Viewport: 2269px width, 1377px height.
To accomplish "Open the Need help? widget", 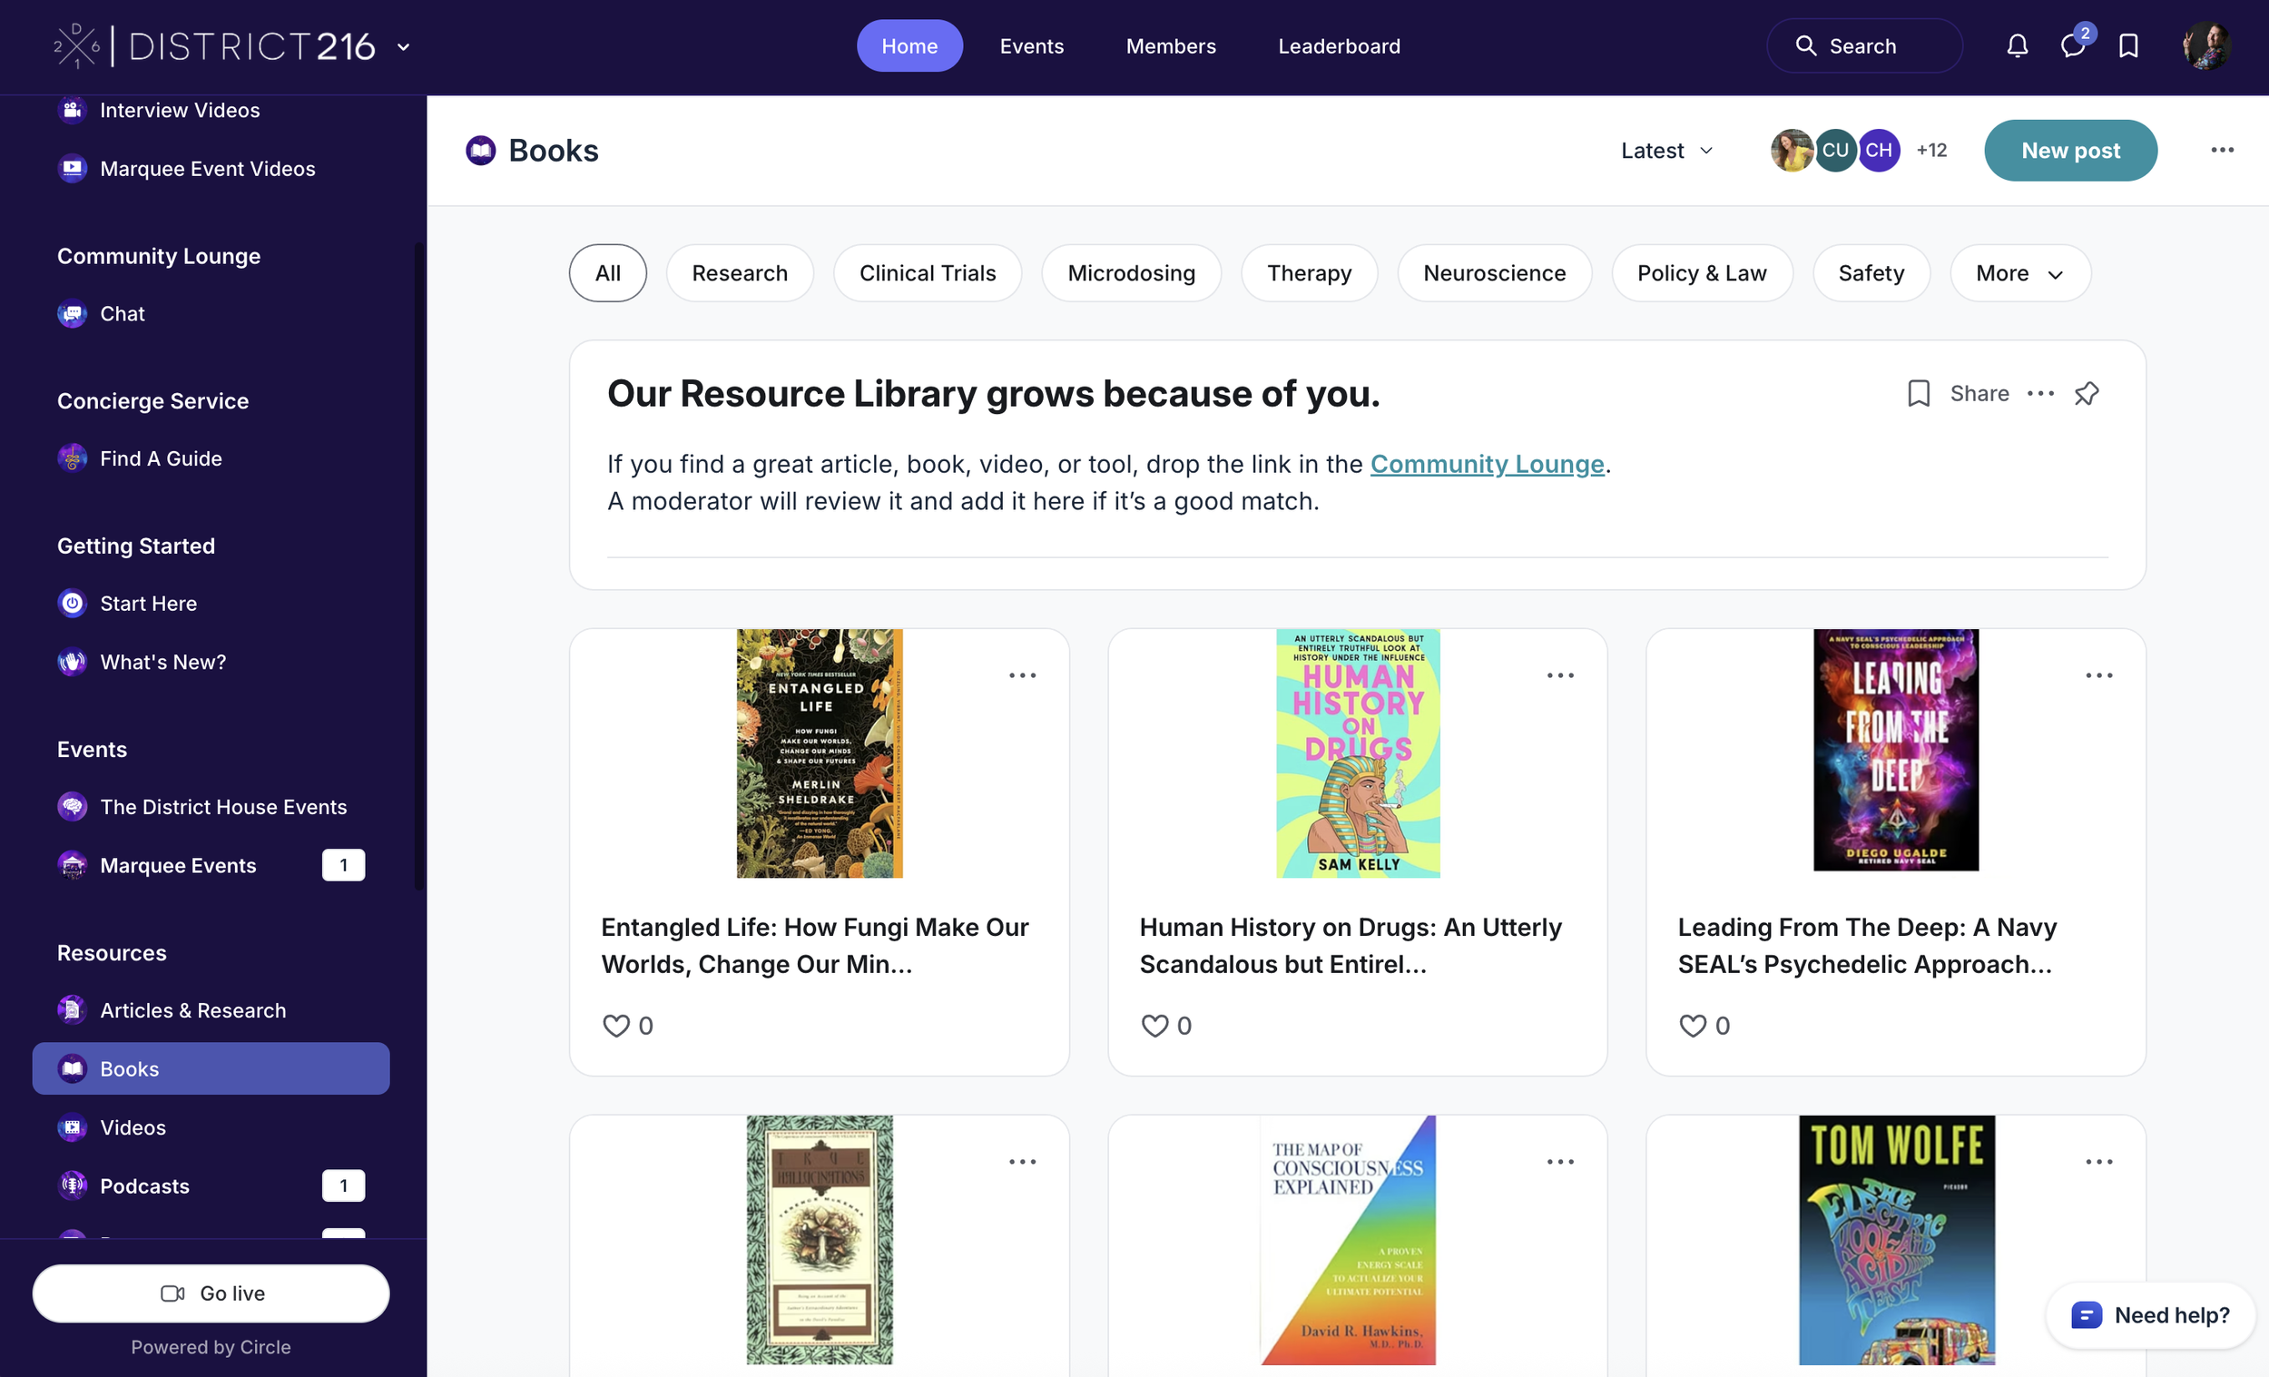I will [x=2150, y=1314].
